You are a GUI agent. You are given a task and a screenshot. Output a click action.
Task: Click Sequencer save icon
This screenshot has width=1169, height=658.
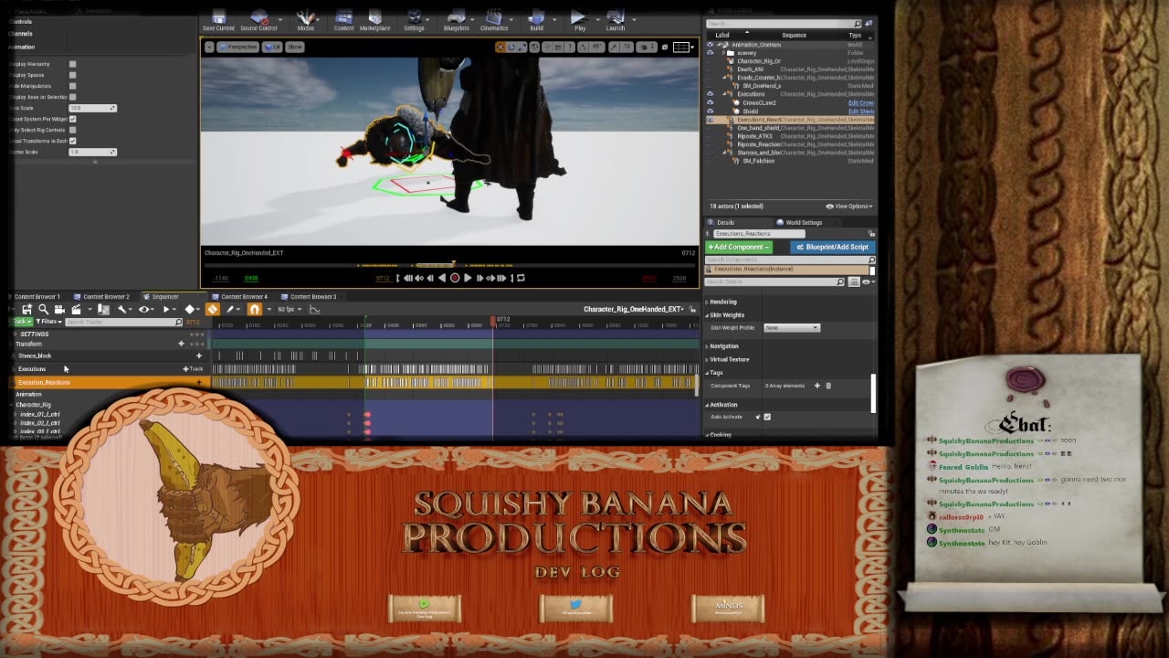click(26, 310)
